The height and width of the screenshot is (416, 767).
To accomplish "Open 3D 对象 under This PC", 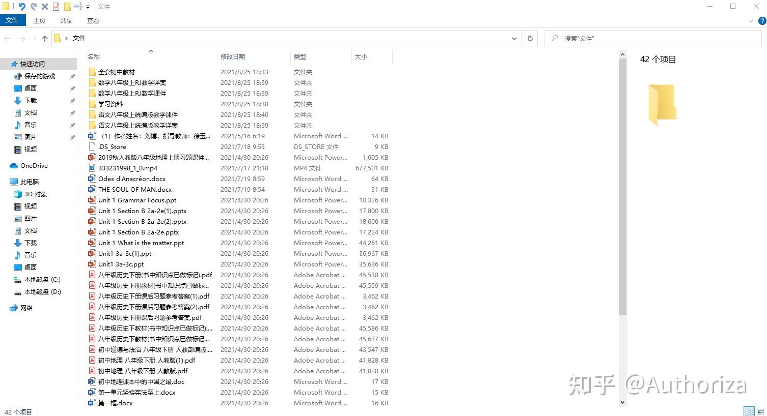I will pos(36,194).
